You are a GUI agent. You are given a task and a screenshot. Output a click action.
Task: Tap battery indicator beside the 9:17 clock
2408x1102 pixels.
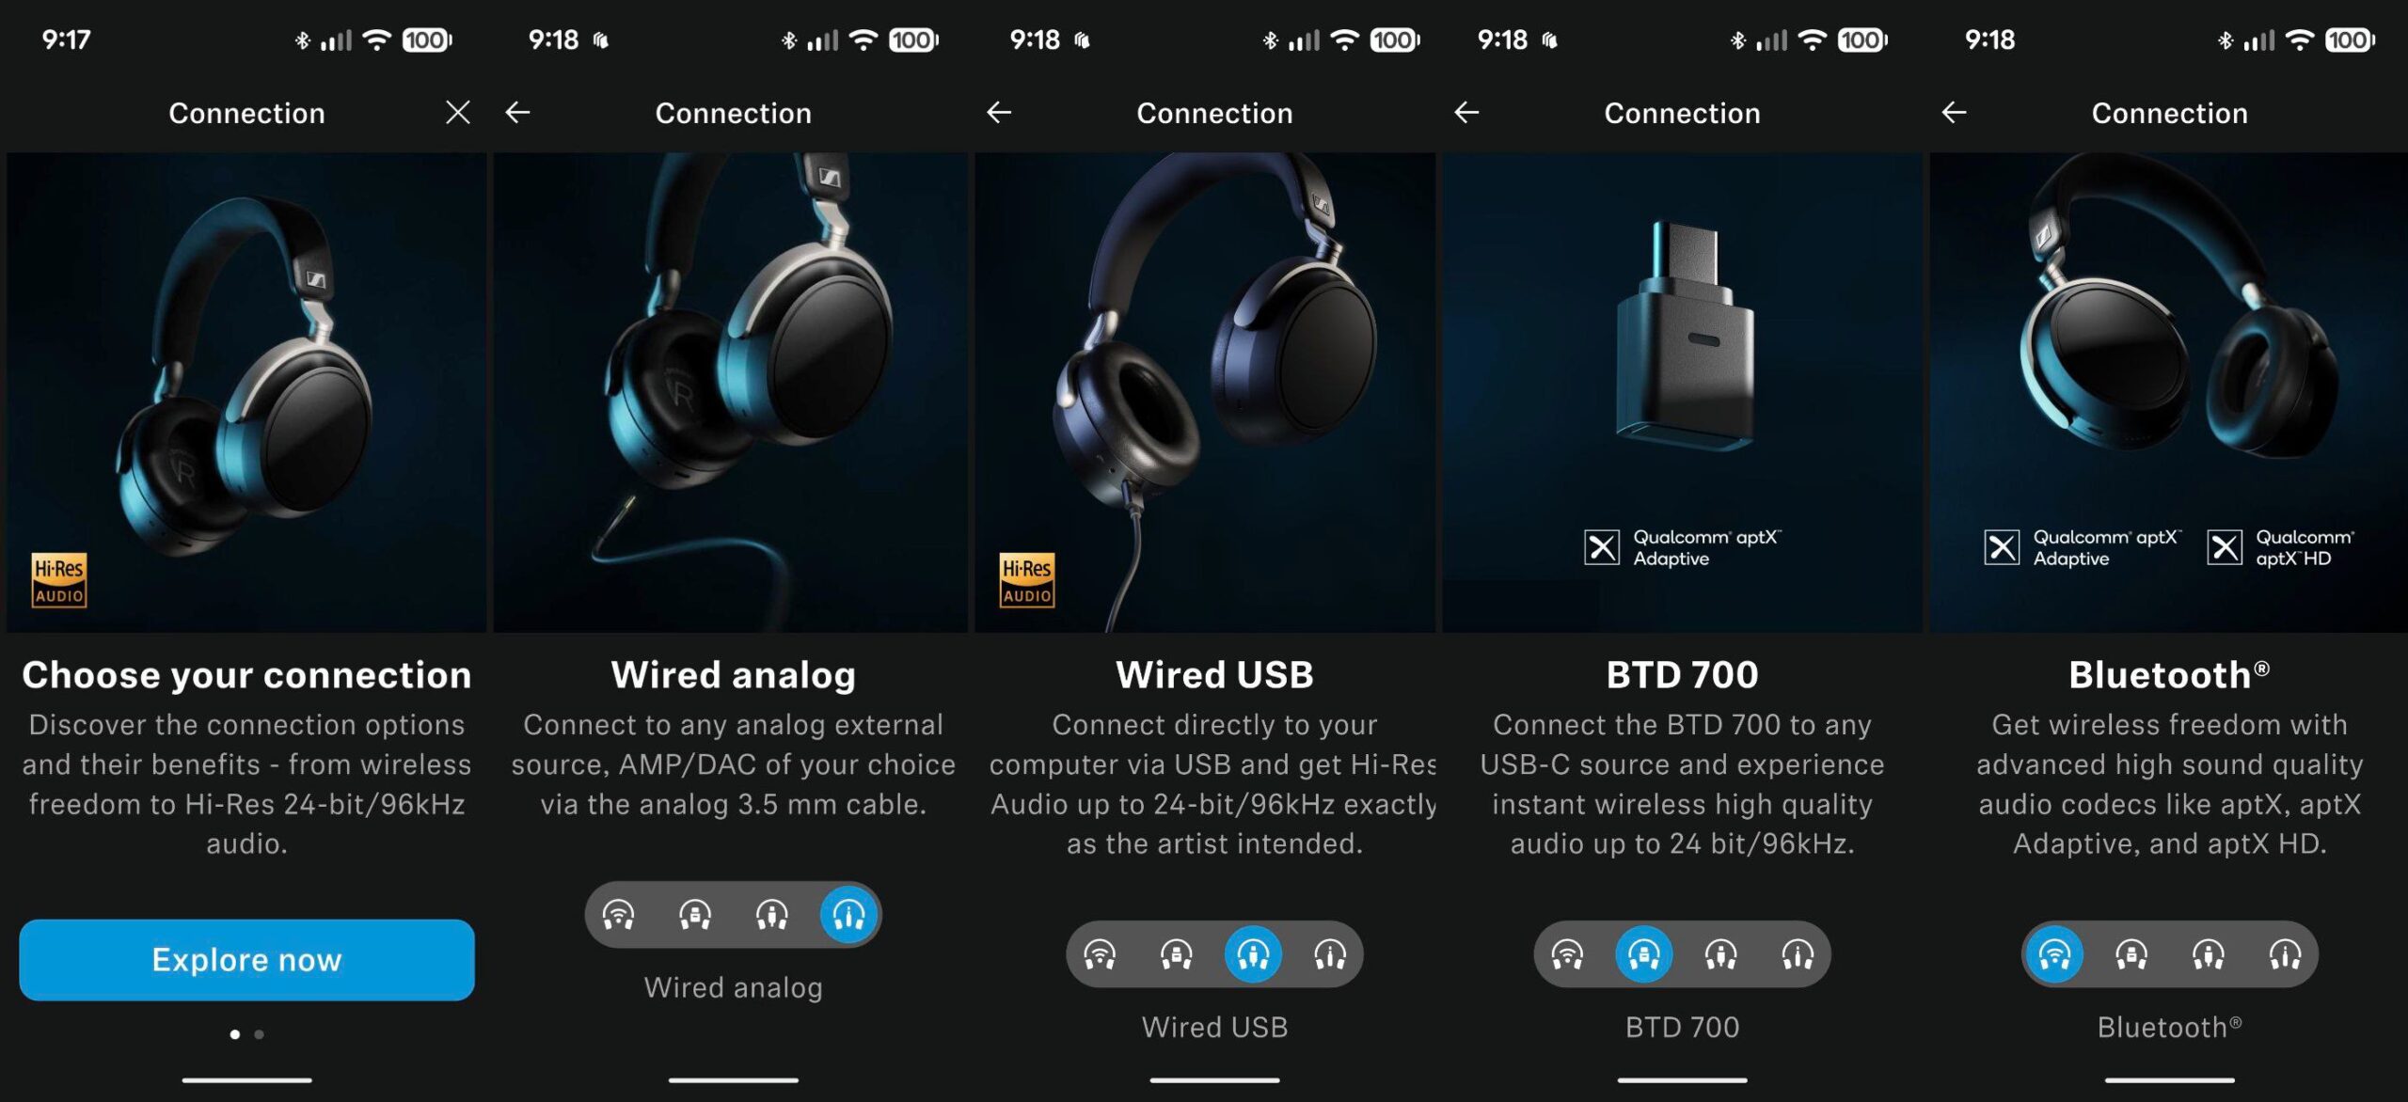point(427,40)
